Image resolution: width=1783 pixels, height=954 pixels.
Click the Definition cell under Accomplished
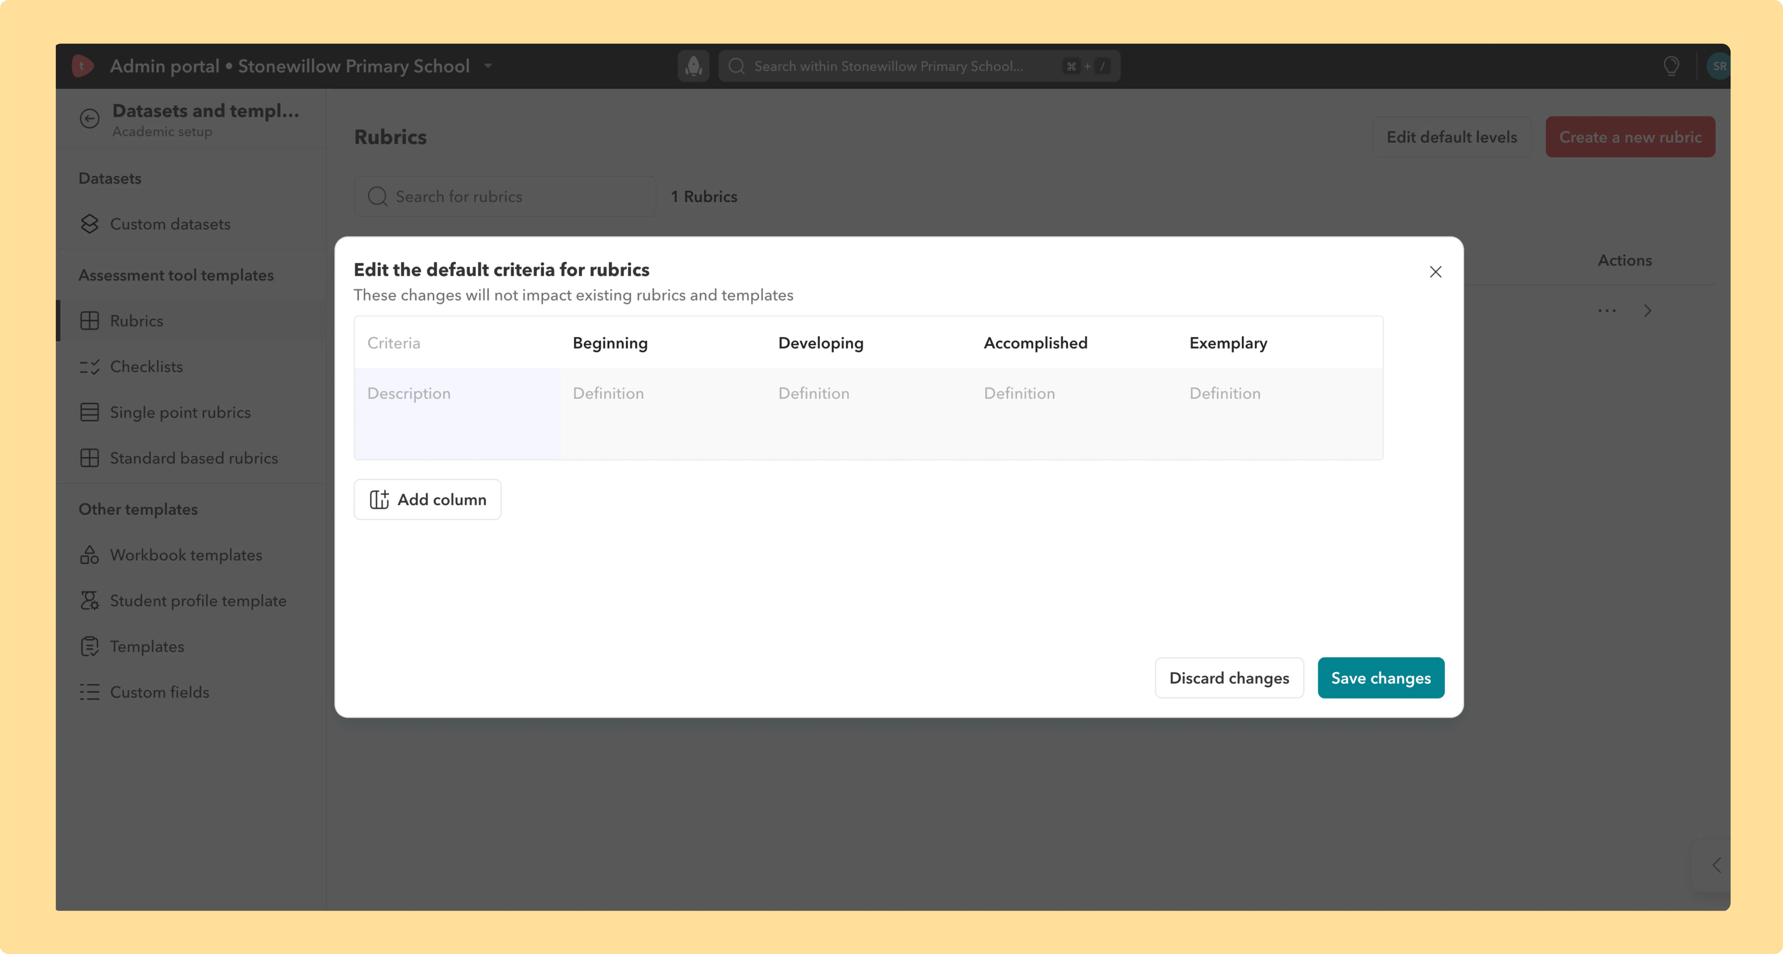tap(1074, 413)
